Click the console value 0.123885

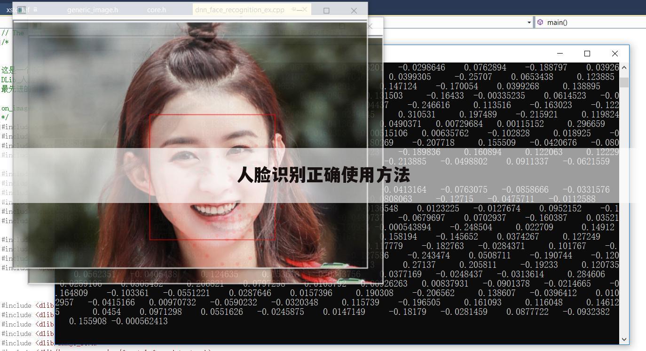(x=595, y=77)
